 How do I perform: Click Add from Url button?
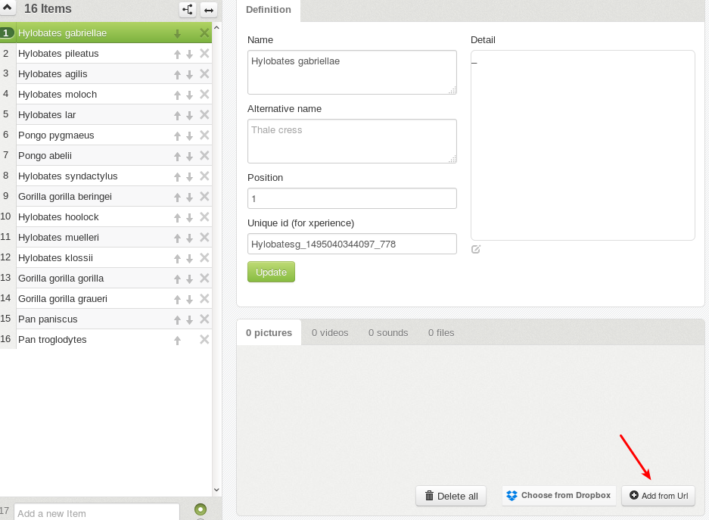[x=658, y=496]
